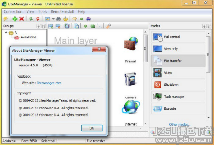Image resolution: width=214 pixels, height=145 pixels.
Task: Click the yellow lightning bolt connect icon
Action: coord(6,19)
